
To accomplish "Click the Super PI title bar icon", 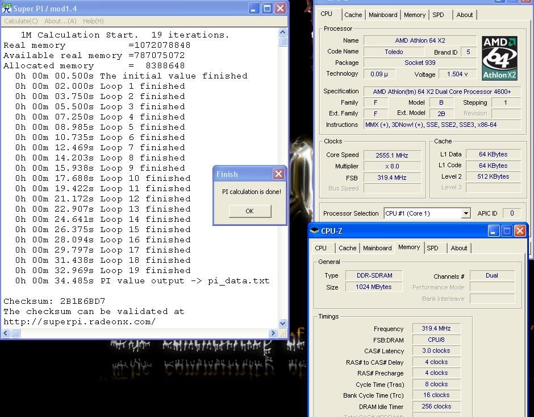I will click(7, 9).
